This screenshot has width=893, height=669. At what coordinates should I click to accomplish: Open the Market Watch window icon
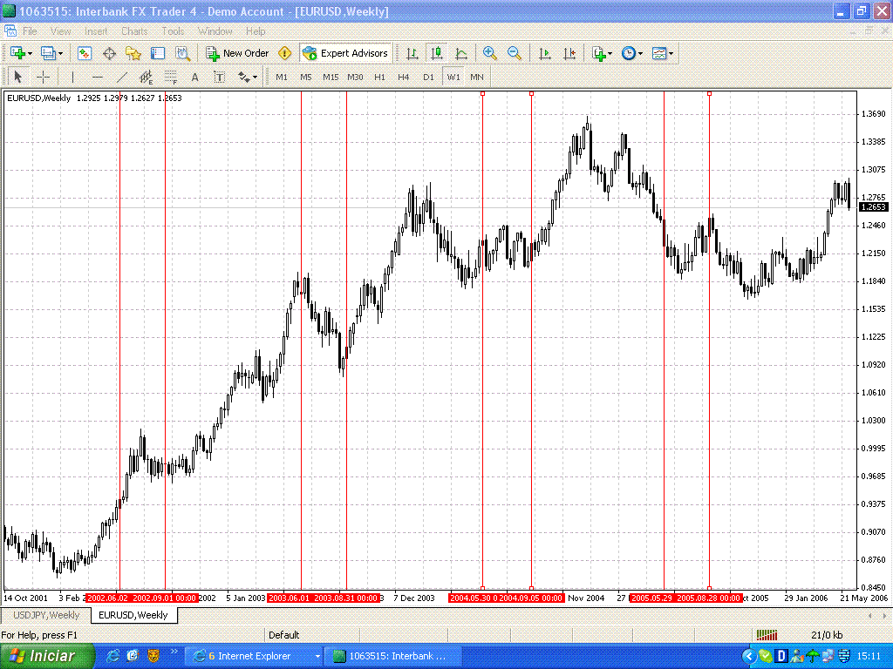85,53
